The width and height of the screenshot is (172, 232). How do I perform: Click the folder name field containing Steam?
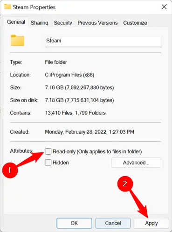(x=103, y=41)
